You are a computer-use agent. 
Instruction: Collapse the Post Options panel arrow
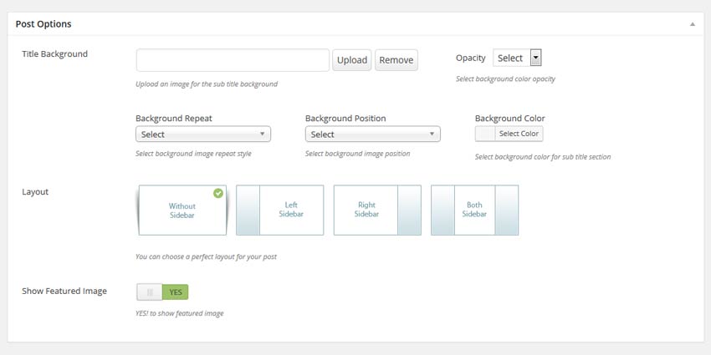(x=693, y=24)
